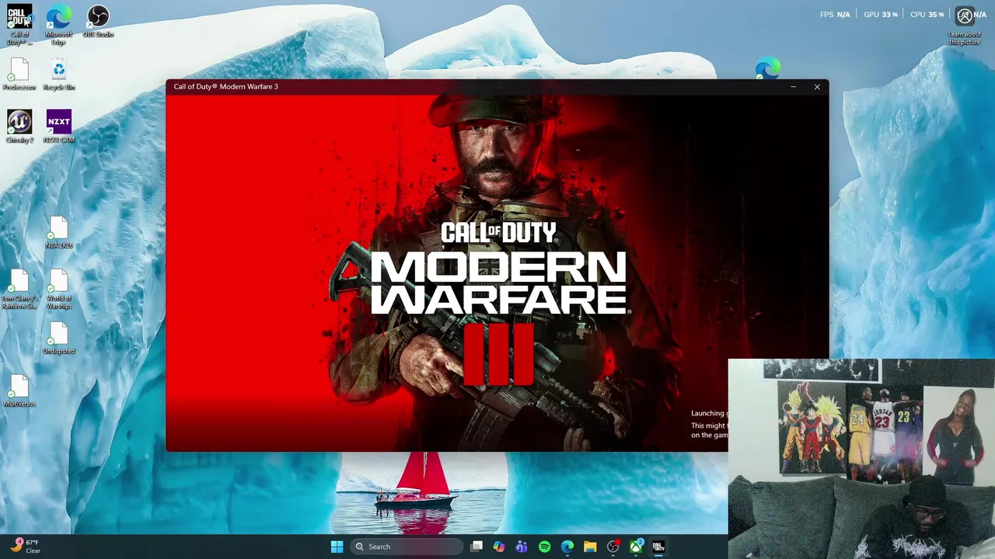Close the Call of Duty Modern Warfare 3 window
The width and height of the screenshot is (995, 559).
pos(817,87)
